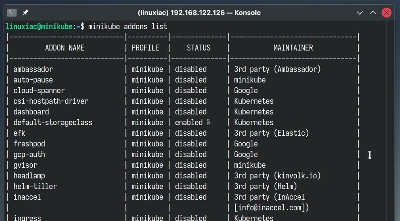The image size is (400, 221).
Task: Click the Konsole window title text
Action: click(x=199, y=13)
